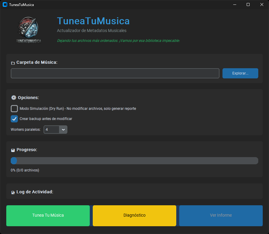Click the chevron arrow on the workers selector
Viewport: 269px width, 234px height.
[x=63, y=130]
